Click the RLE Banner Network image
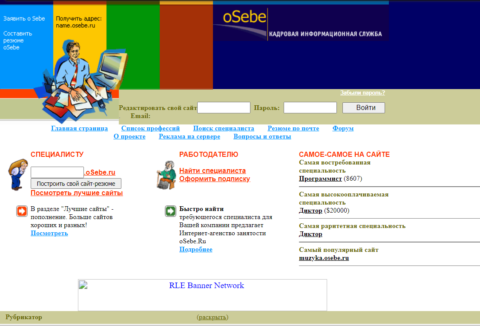480x326 pixels. click(202, 294)
